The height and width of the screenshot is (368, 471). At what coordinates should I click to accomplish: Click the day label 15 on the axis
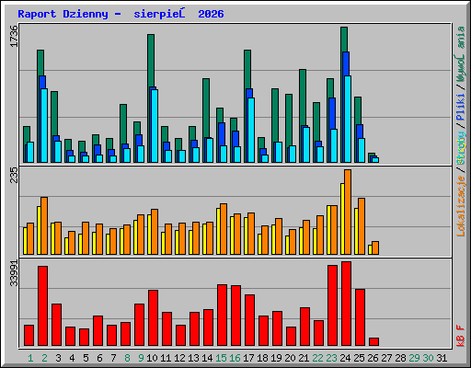coord(221,358)
